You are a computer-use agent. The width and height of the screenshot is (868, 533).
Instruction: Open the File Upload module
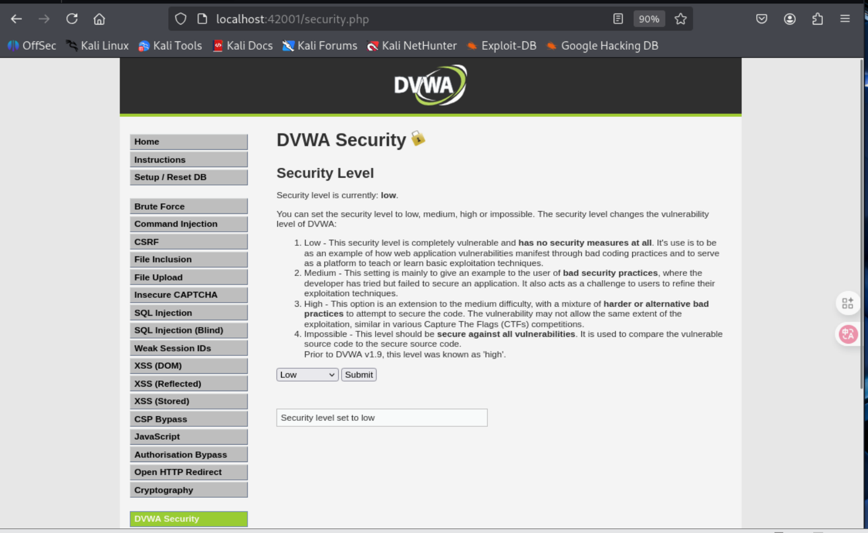click(189, 277)
